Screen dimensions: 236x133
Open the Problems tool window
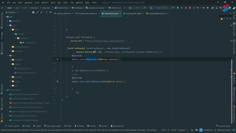coord(79,126)
